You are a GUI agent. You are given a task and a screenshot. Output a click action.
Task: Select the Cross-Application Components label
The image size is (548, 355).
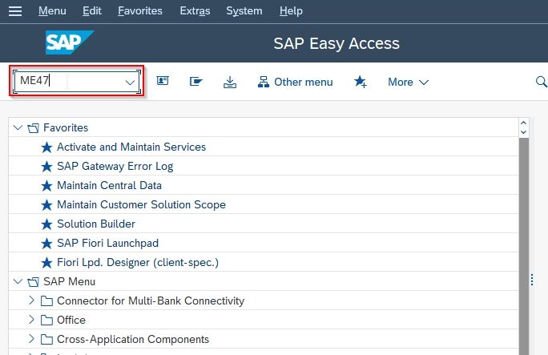133,339
